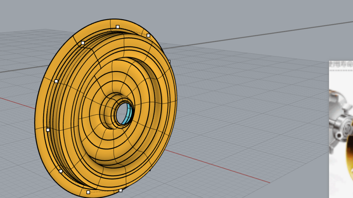Select the leftmost control point on the disc edge
The image size is (353, 198).
pyautogui.click(x=48, y=129)
